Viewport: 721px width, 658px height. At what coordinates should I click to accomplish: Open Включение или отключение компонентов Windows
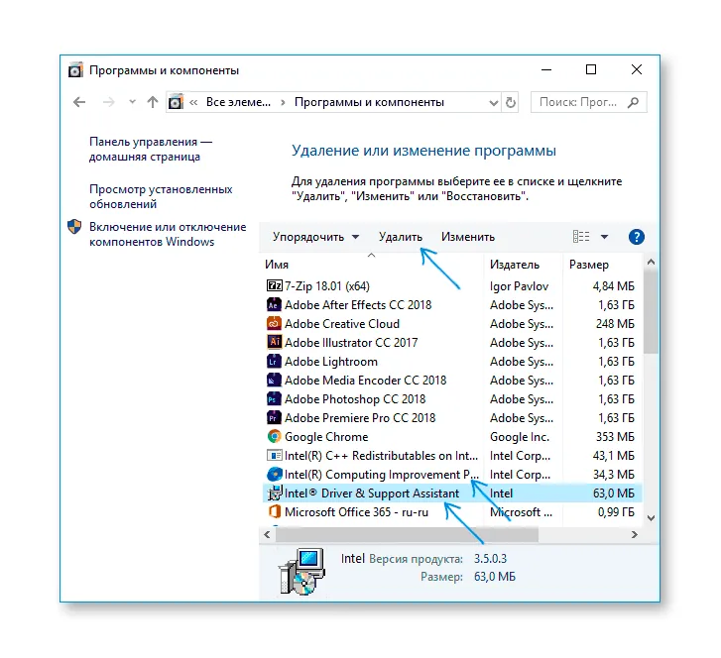[x=168, y=234]
